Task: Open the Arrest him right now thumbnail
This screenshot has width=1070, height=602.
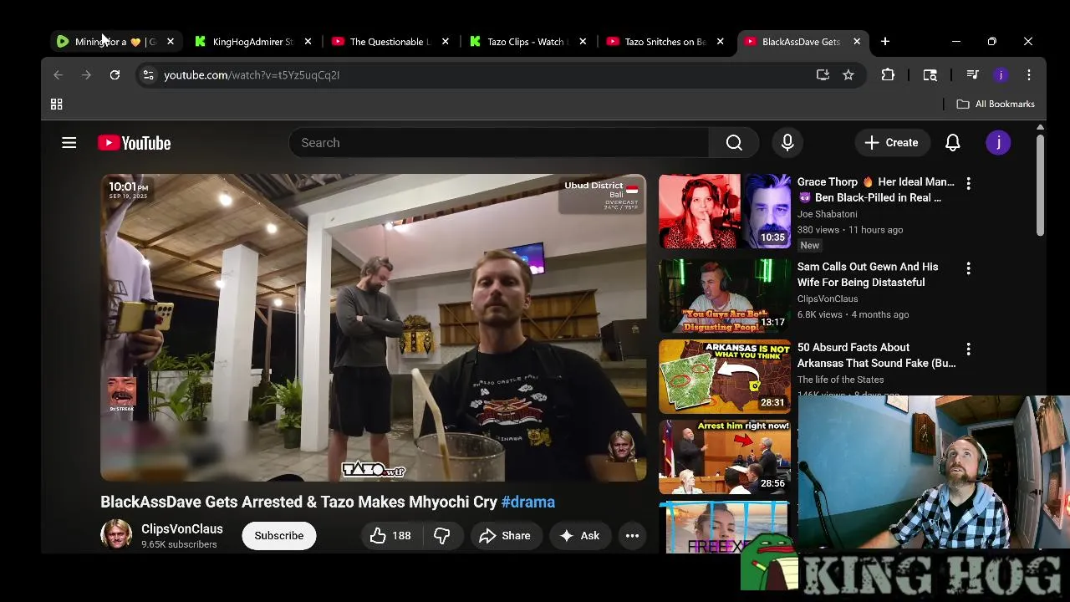Action: coord(725,457)
